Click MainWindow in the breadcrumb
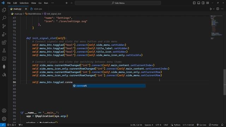Screen dimensions: 226x127 tap(35, 14)
